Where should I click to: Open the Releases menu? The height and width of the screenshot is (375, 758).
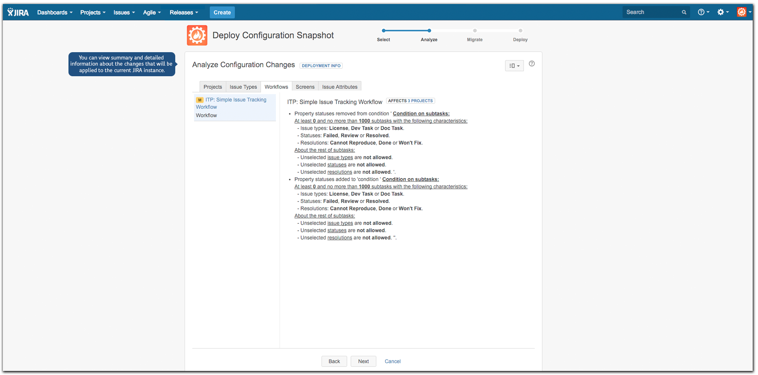click(x=184, y=12)
